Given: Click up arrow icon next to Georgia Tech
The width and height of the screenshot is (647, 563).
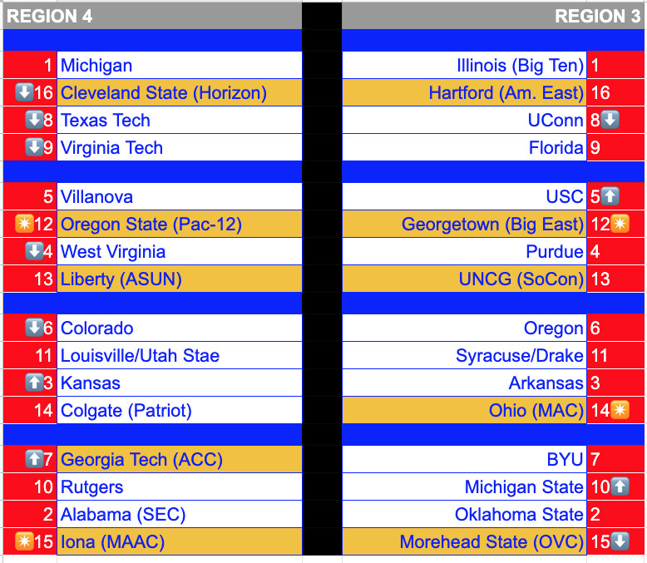Looking at the screenshot, I should pos(34,459).
